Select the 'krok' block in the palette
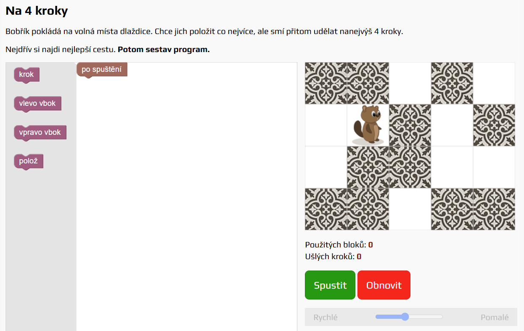Image resolution: width=524 pixels, height=331 pixels. point(26,74)
